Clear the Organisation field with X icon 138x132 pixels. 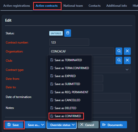pos(127,51)
